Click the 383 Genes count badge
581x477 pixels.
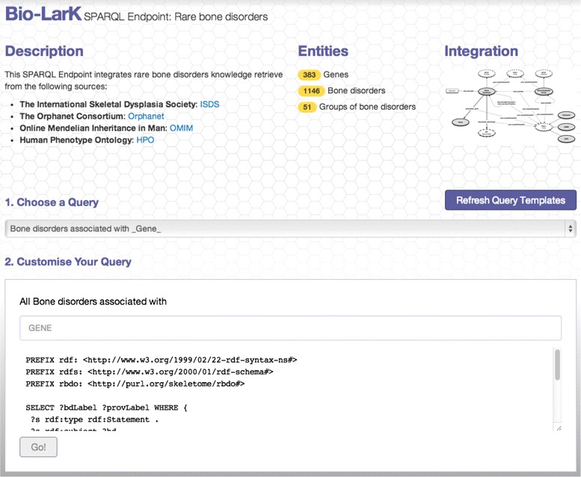(309, 75)
